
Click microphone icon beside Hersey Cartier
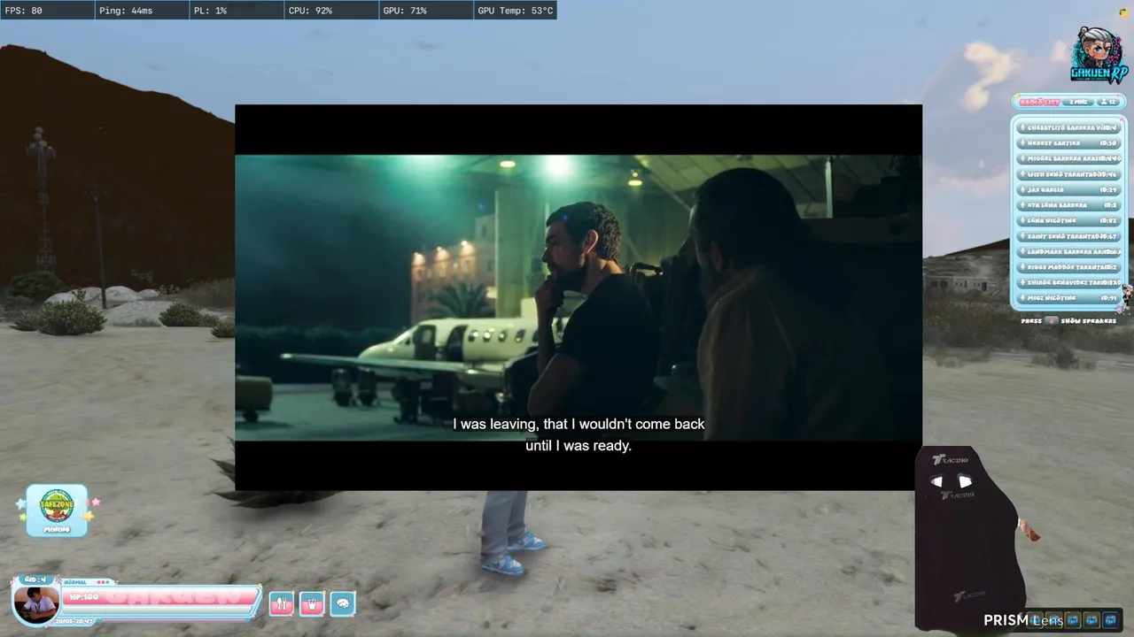1022,142
